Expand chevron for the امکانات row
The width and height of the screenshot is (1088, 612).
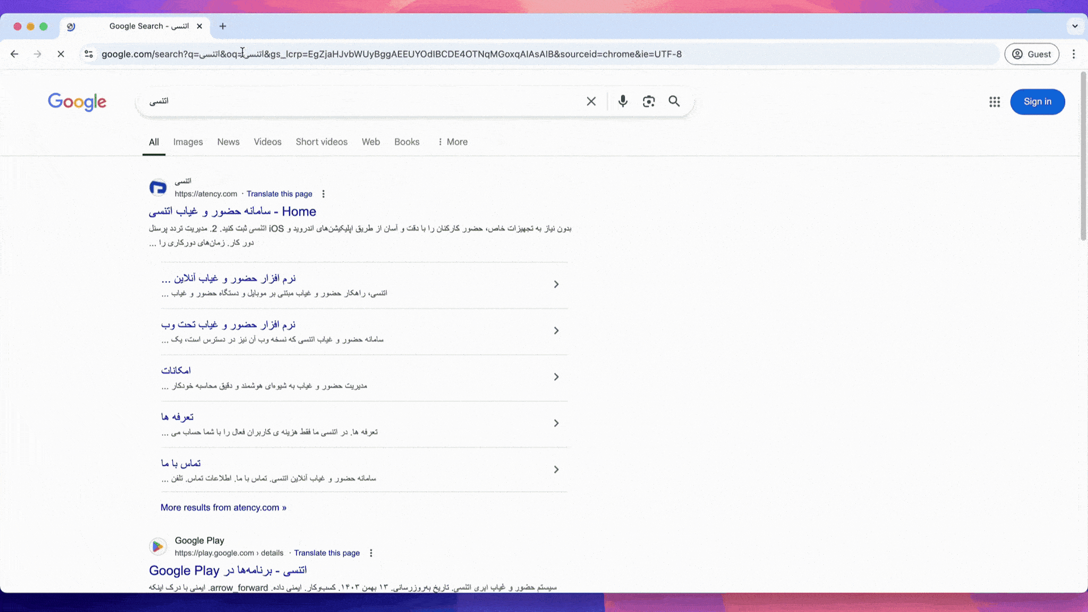pyautogui.click(x=556, y=377)
